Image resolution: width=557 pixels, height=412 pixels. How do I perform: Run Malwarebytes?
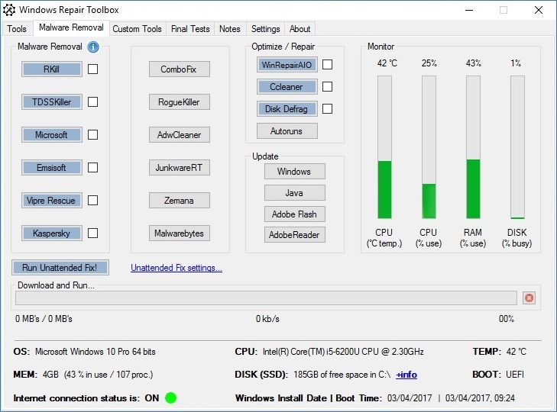point(179,233)
